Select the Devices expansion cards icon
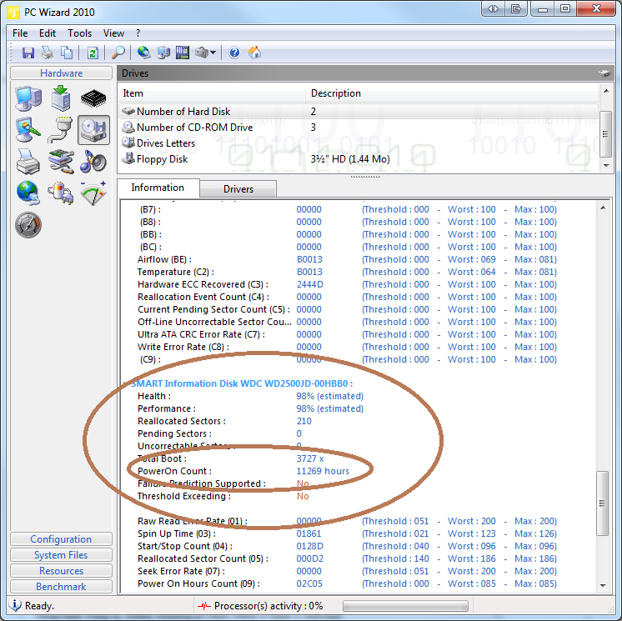Image resolution: width=622 pixels, height=621 pixels. [x=61, y=162]
